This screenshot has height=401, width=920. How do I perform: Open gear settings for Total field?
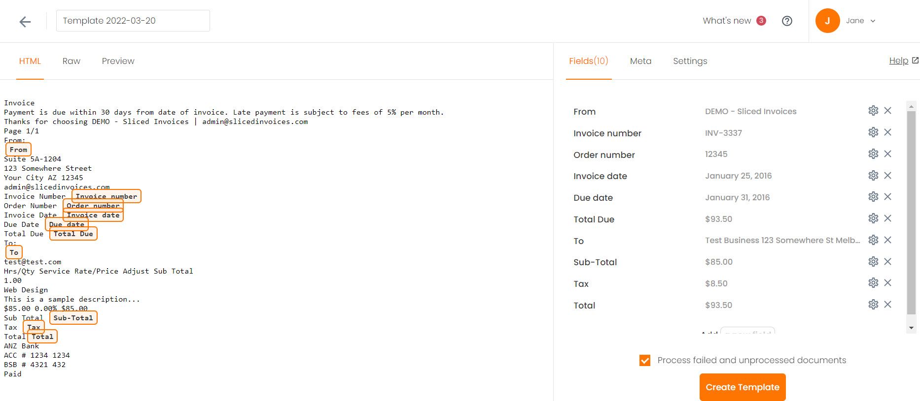coord(873,305)
